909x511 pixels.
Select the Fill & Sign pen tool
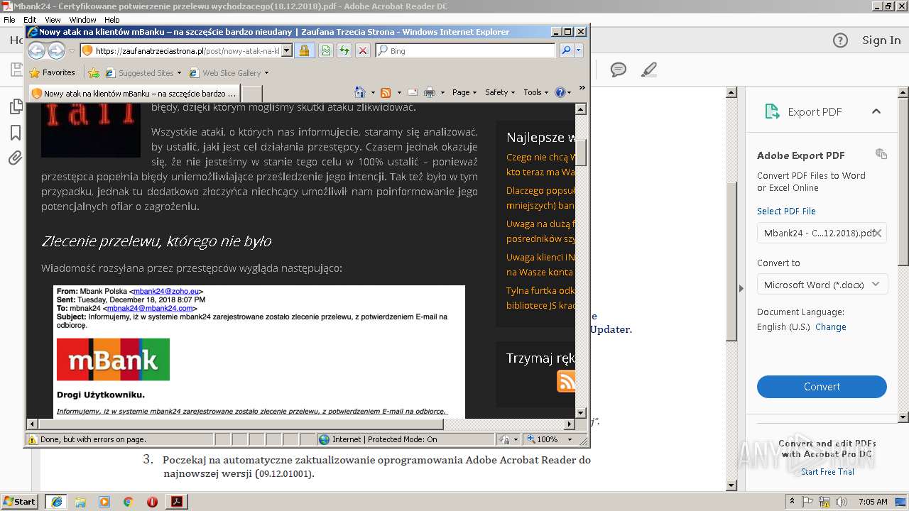tap(648, 70)
